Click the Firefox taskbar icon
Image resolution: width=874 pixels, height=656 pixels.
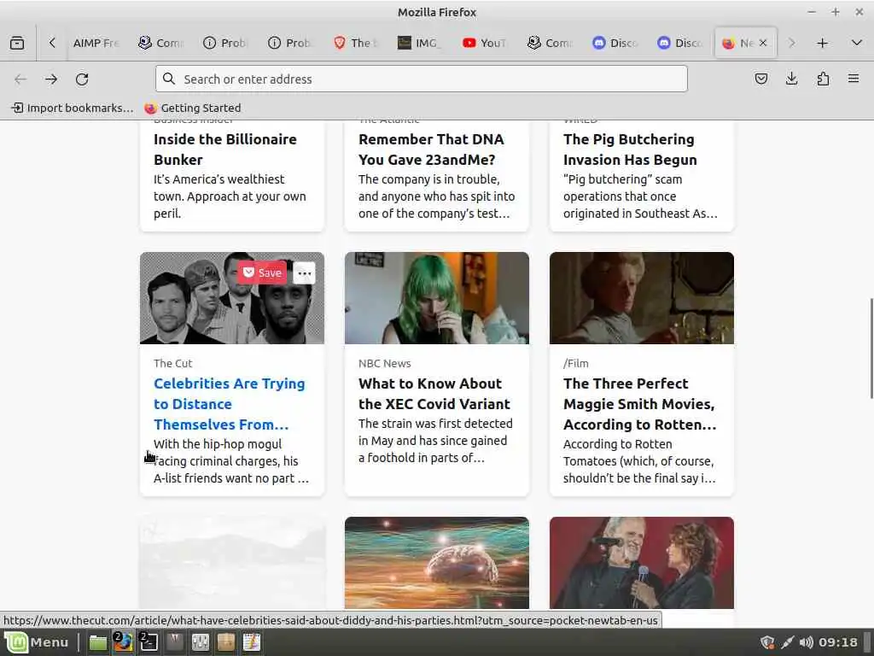click(123, 642)
